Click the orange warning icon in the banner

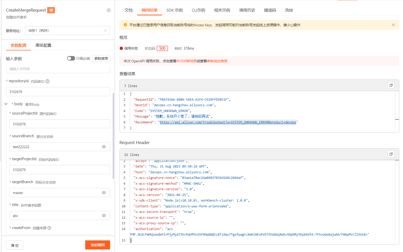[125, 25]
